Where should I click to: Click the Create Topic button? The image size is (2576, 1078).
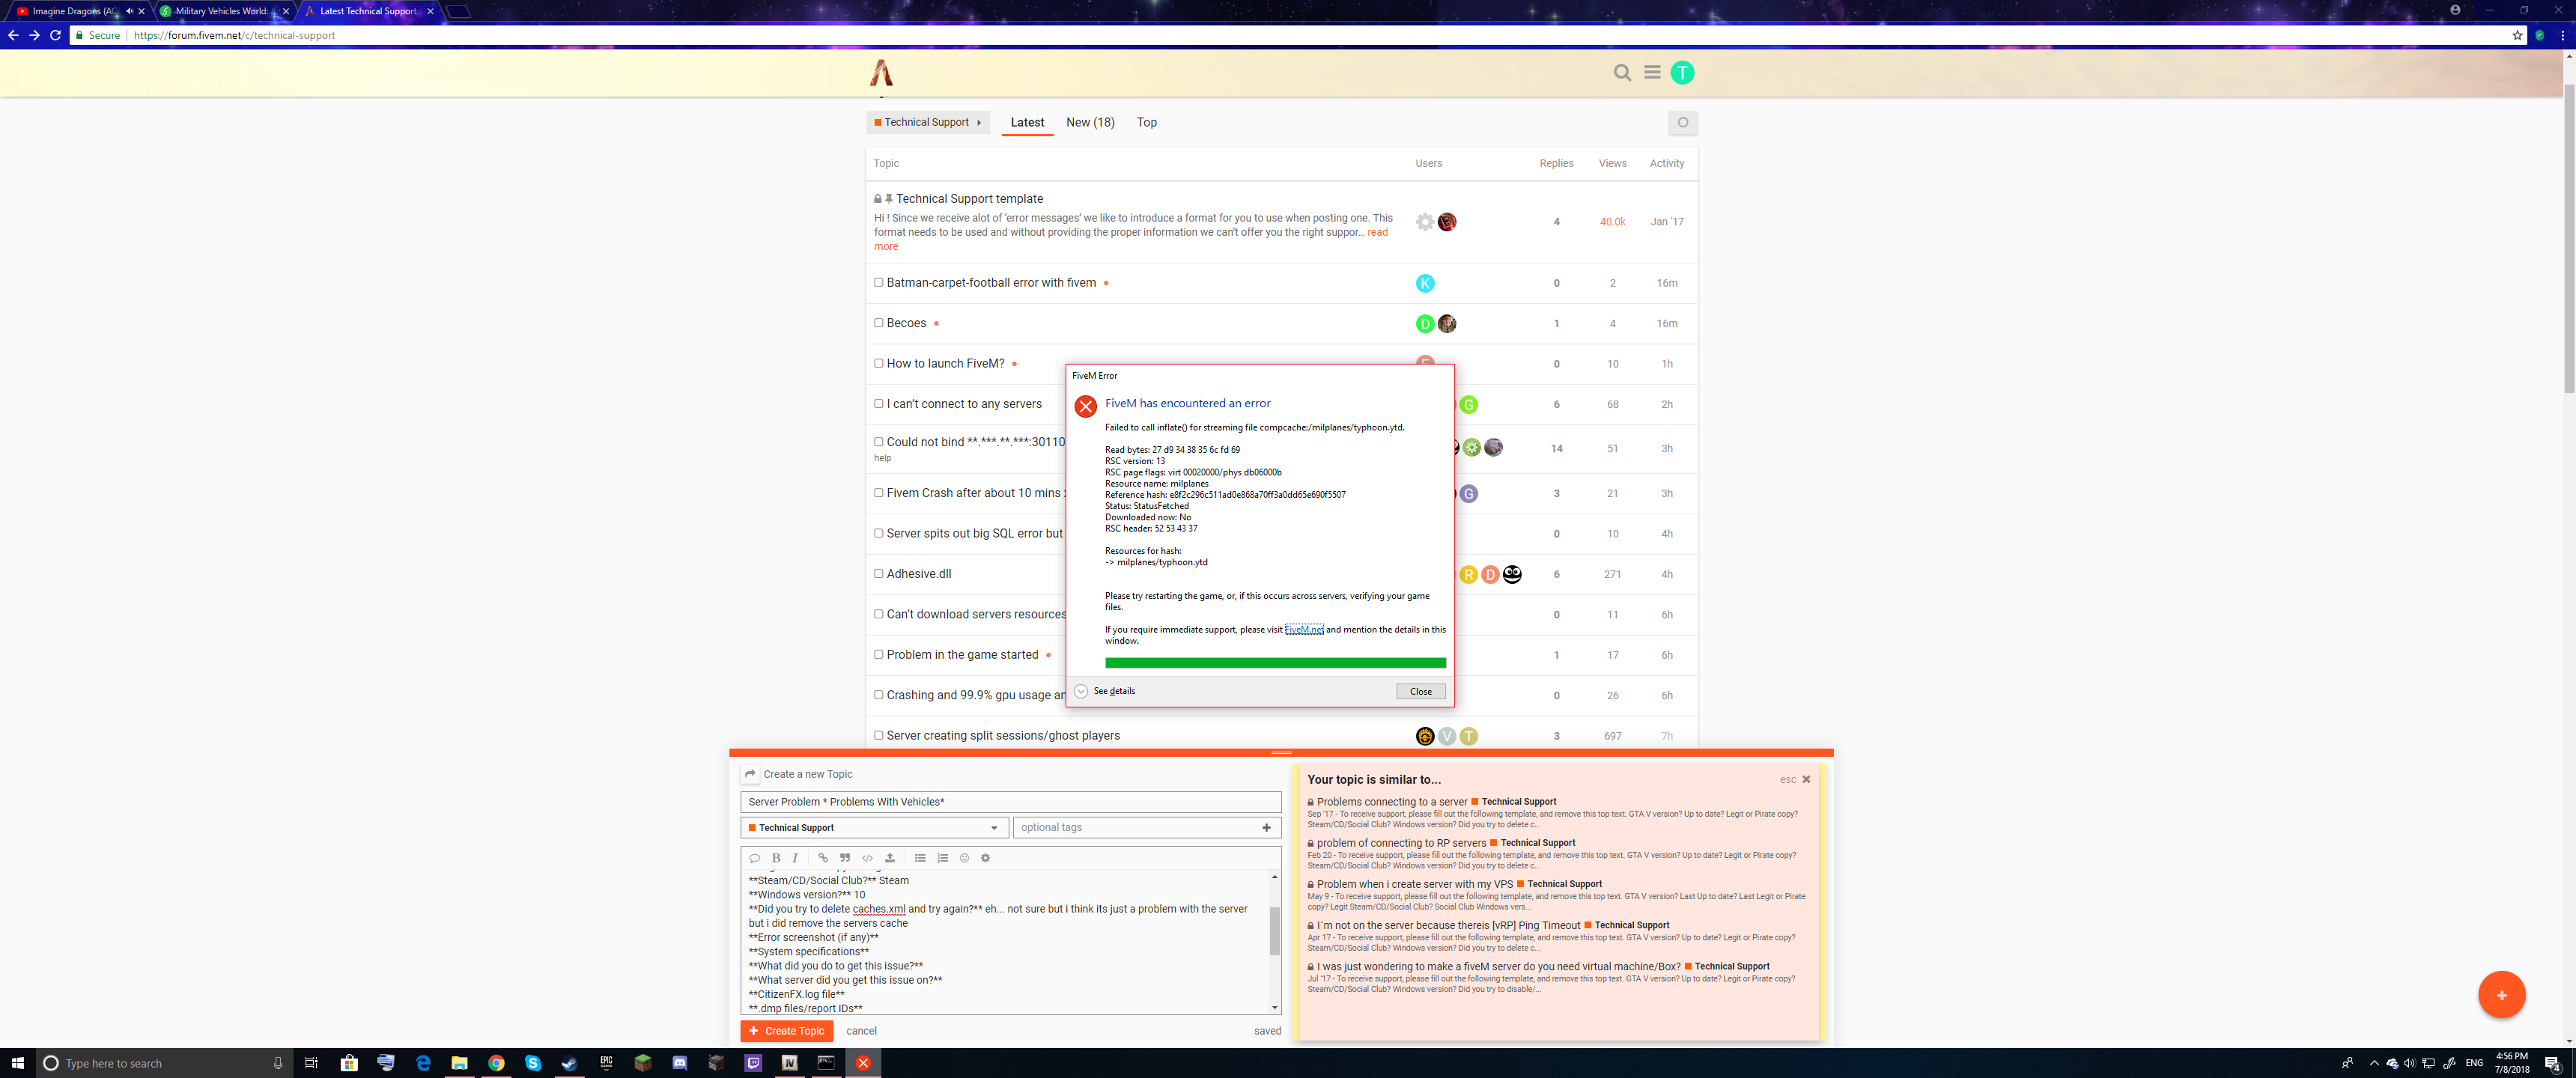pos(787,1031)
